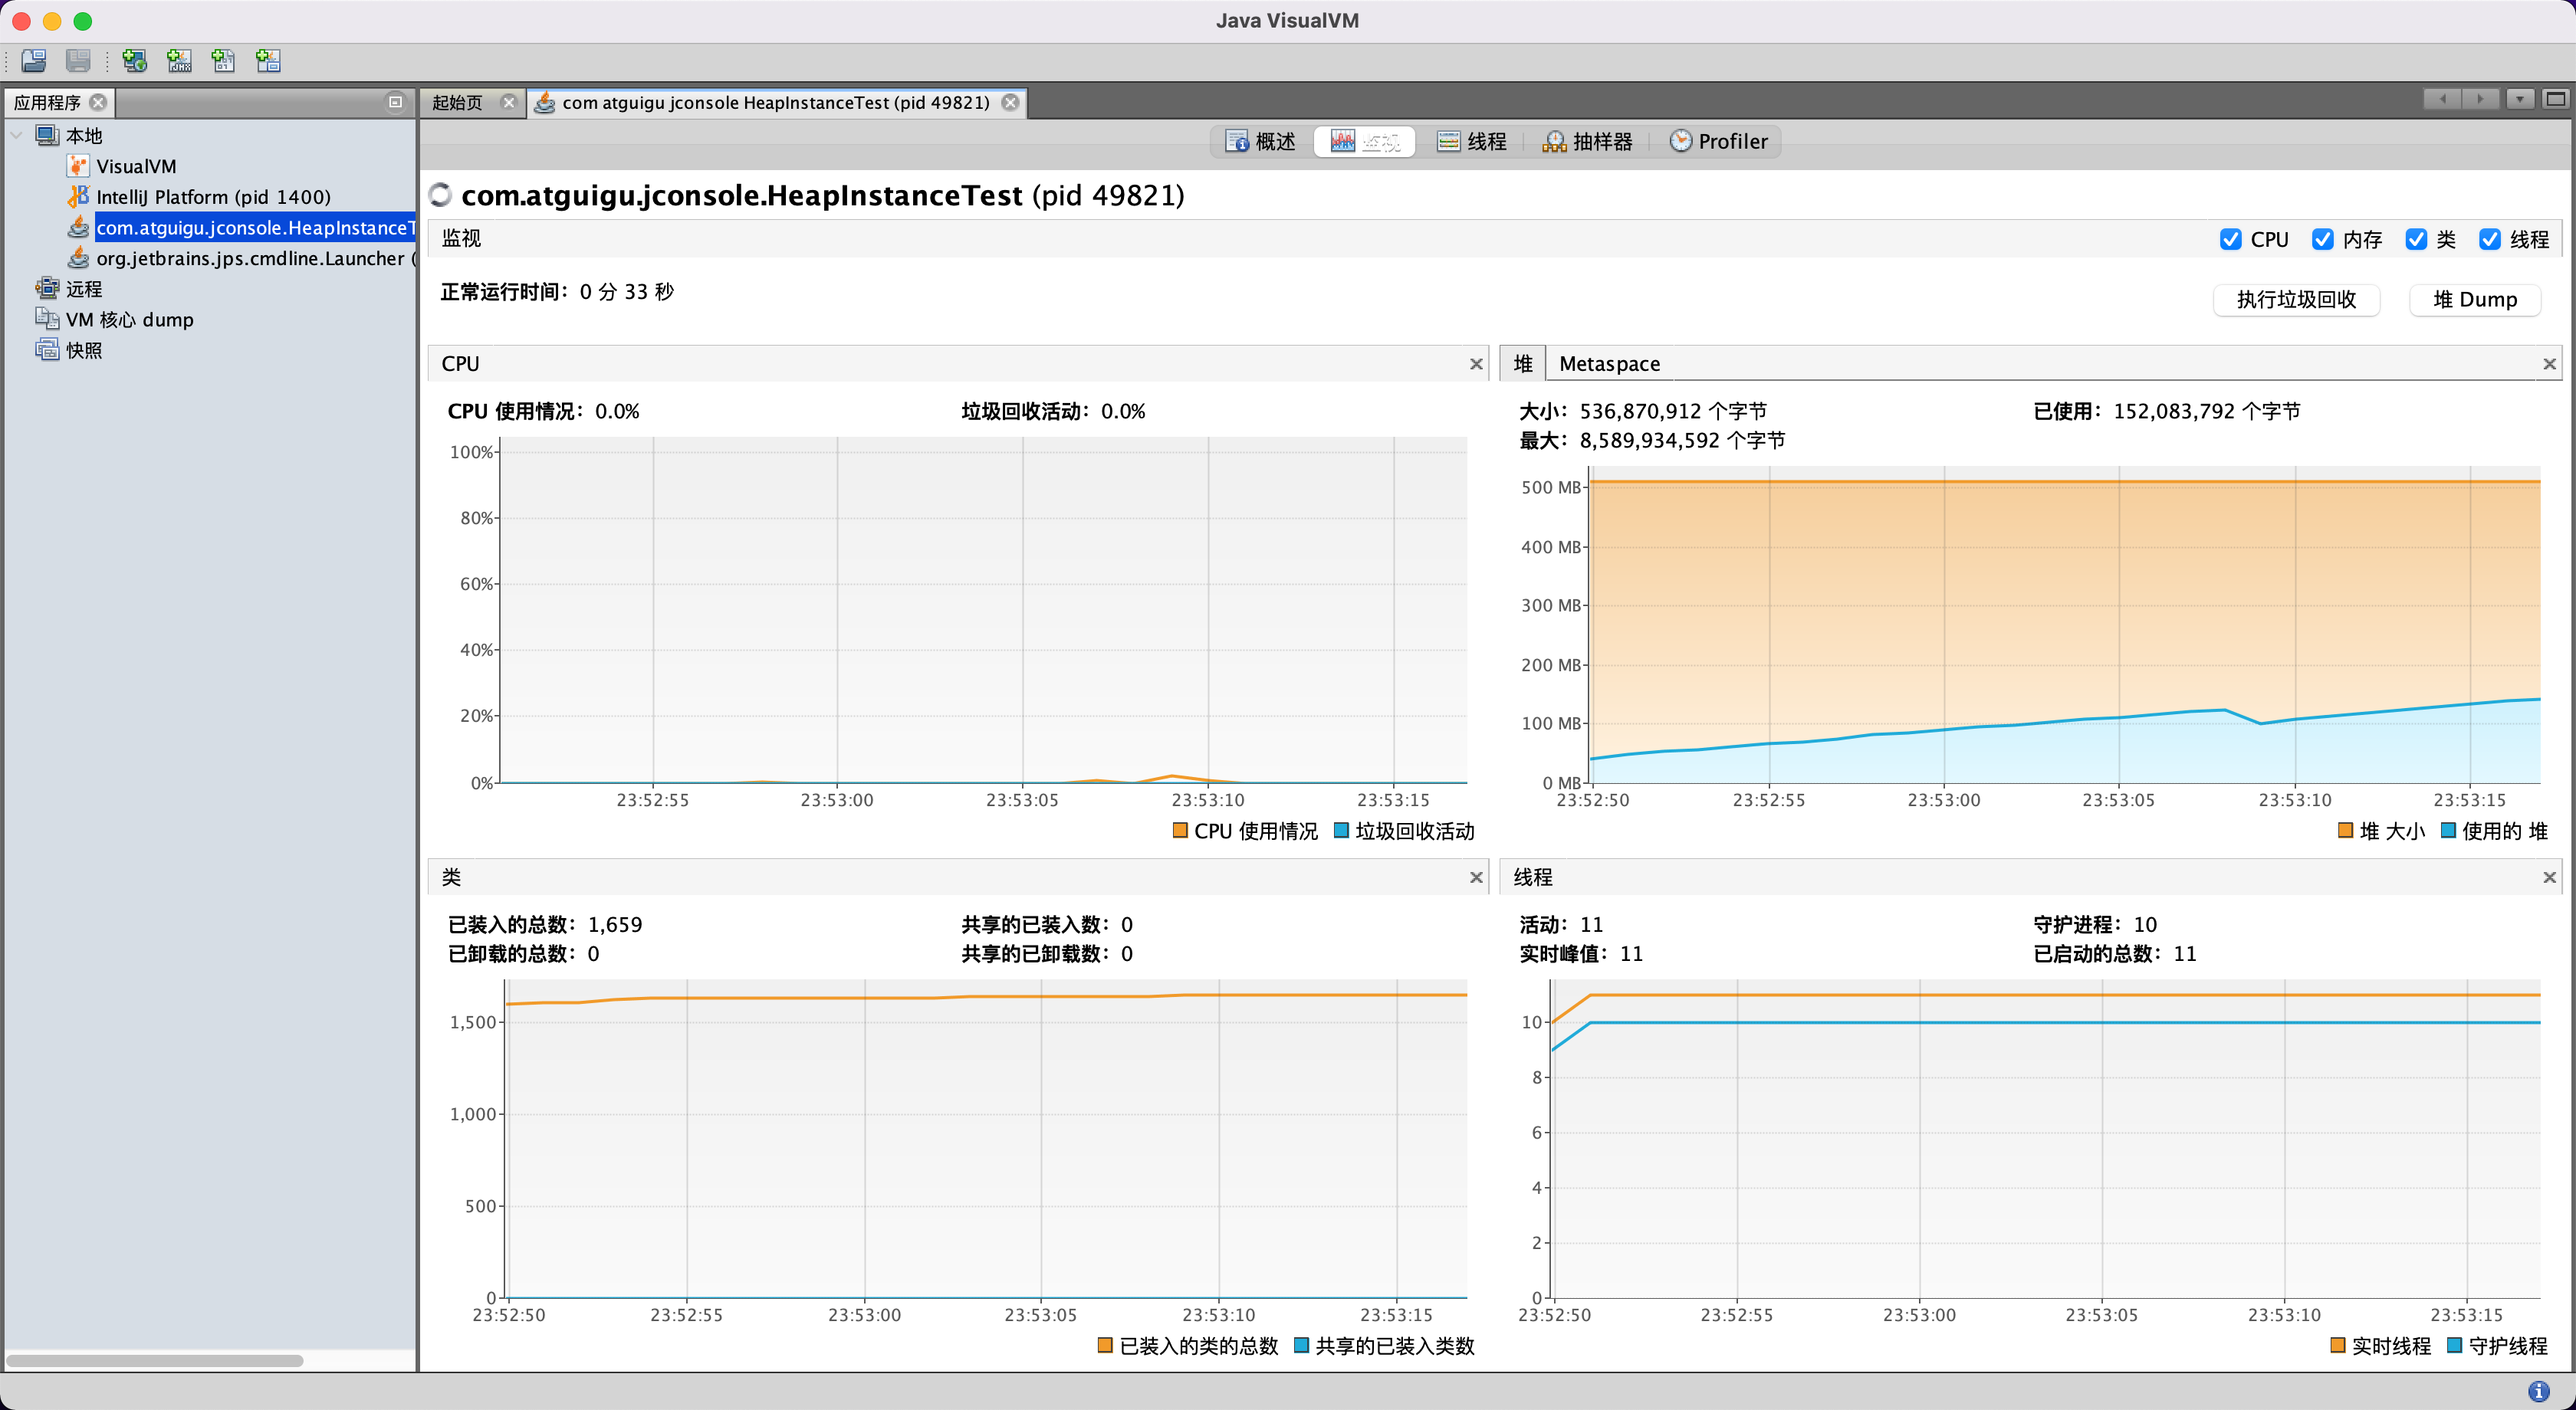Click the info icon in status bar
2576x1410 pixels.
[2539, 1391]
